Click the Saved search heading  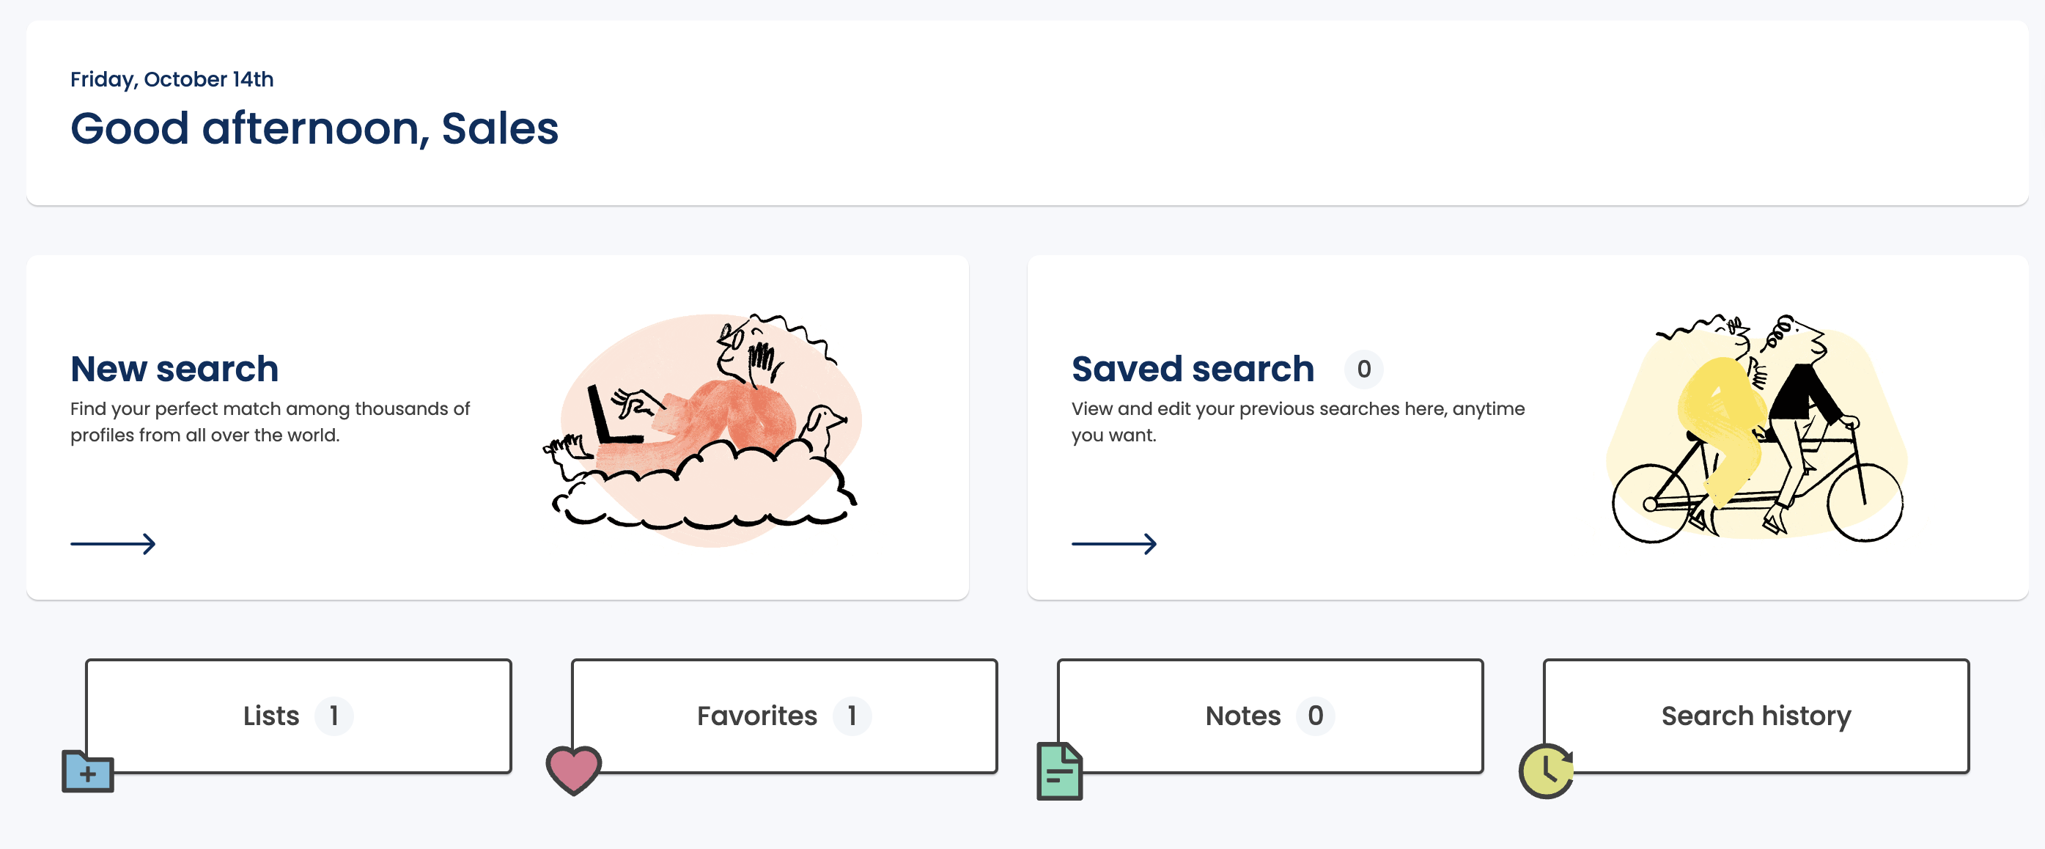(x=1193, y=370)
